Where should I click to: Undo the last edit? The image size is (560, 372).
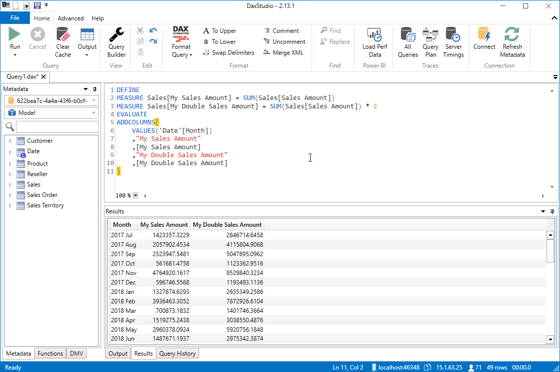click(x=153, y=31)
